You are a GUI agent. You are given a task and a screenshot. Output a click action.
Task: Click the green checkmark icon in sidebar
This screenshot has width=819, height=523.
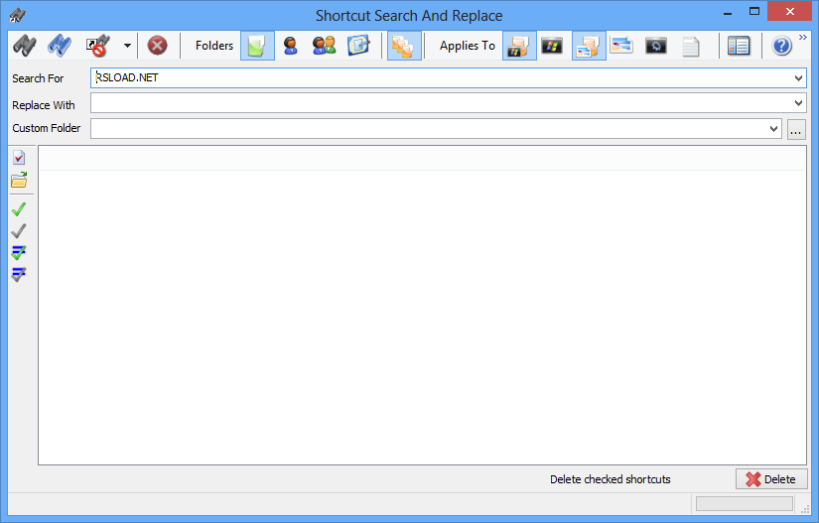pos(19,209)
